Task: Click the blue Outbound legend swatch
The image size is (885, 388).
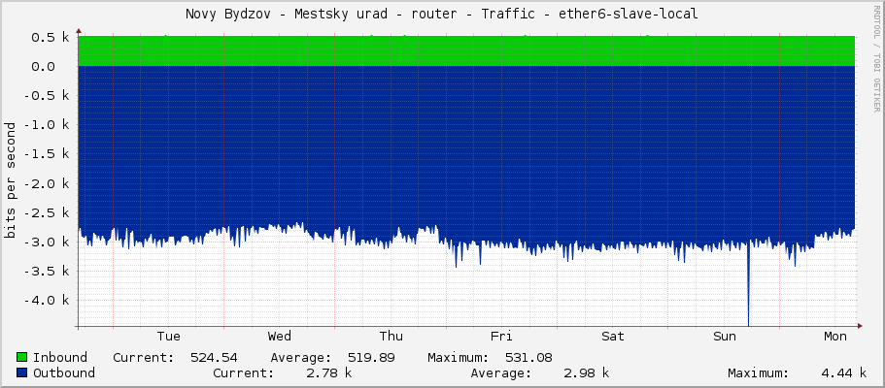Action: coord(22,372)
